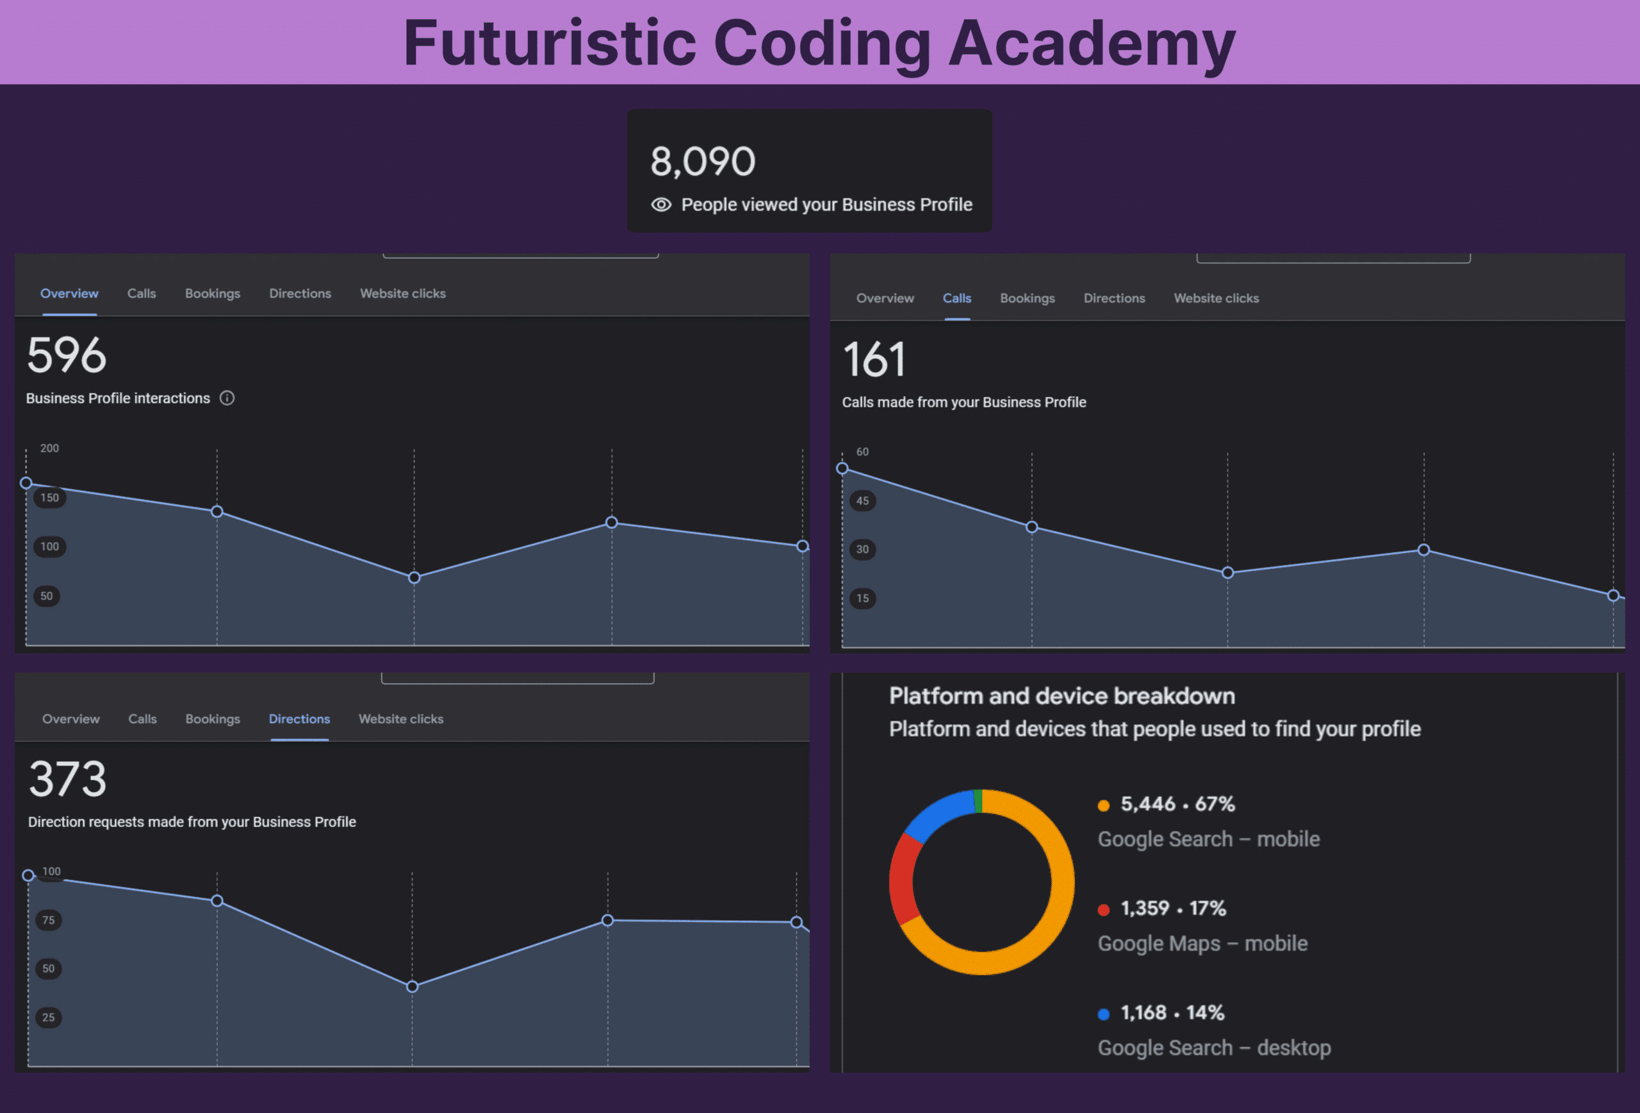Select the Overview tab in interactions panel
The width and height of the screenshot is (1640, 1113).
[x=69, y=293]
